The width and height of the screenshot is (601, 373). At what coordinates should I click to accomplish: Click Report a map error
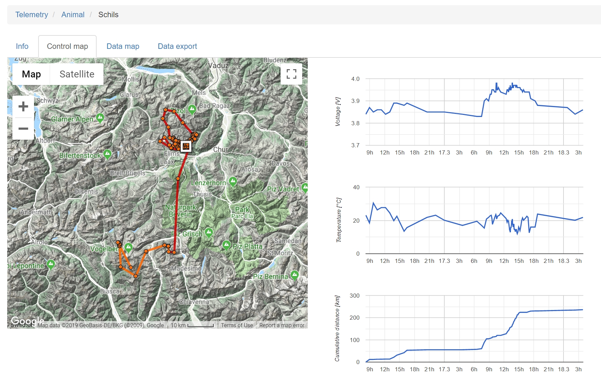point(281,325)
